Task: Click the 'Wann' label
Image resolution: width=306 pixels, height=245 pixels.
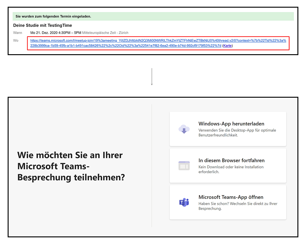Action: point(17,33)
